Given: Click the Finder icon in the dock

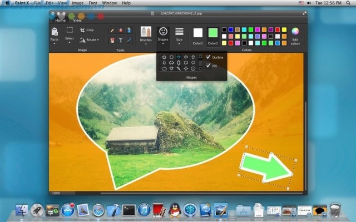Looking at the screenshot, I should coord(22,210).
